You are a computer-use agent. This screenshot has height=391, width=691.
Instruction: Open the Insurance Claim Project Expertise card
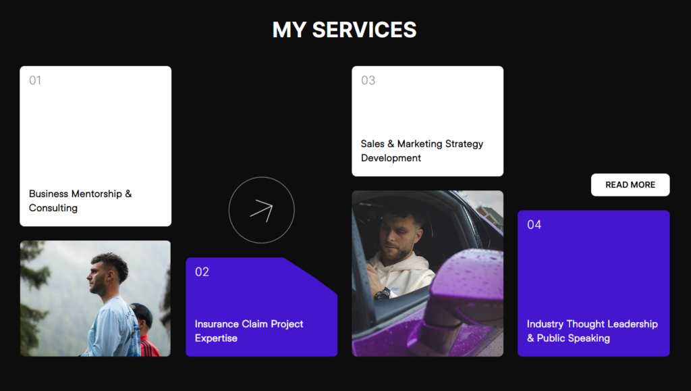pyautogui.click(x=261, y=307)
